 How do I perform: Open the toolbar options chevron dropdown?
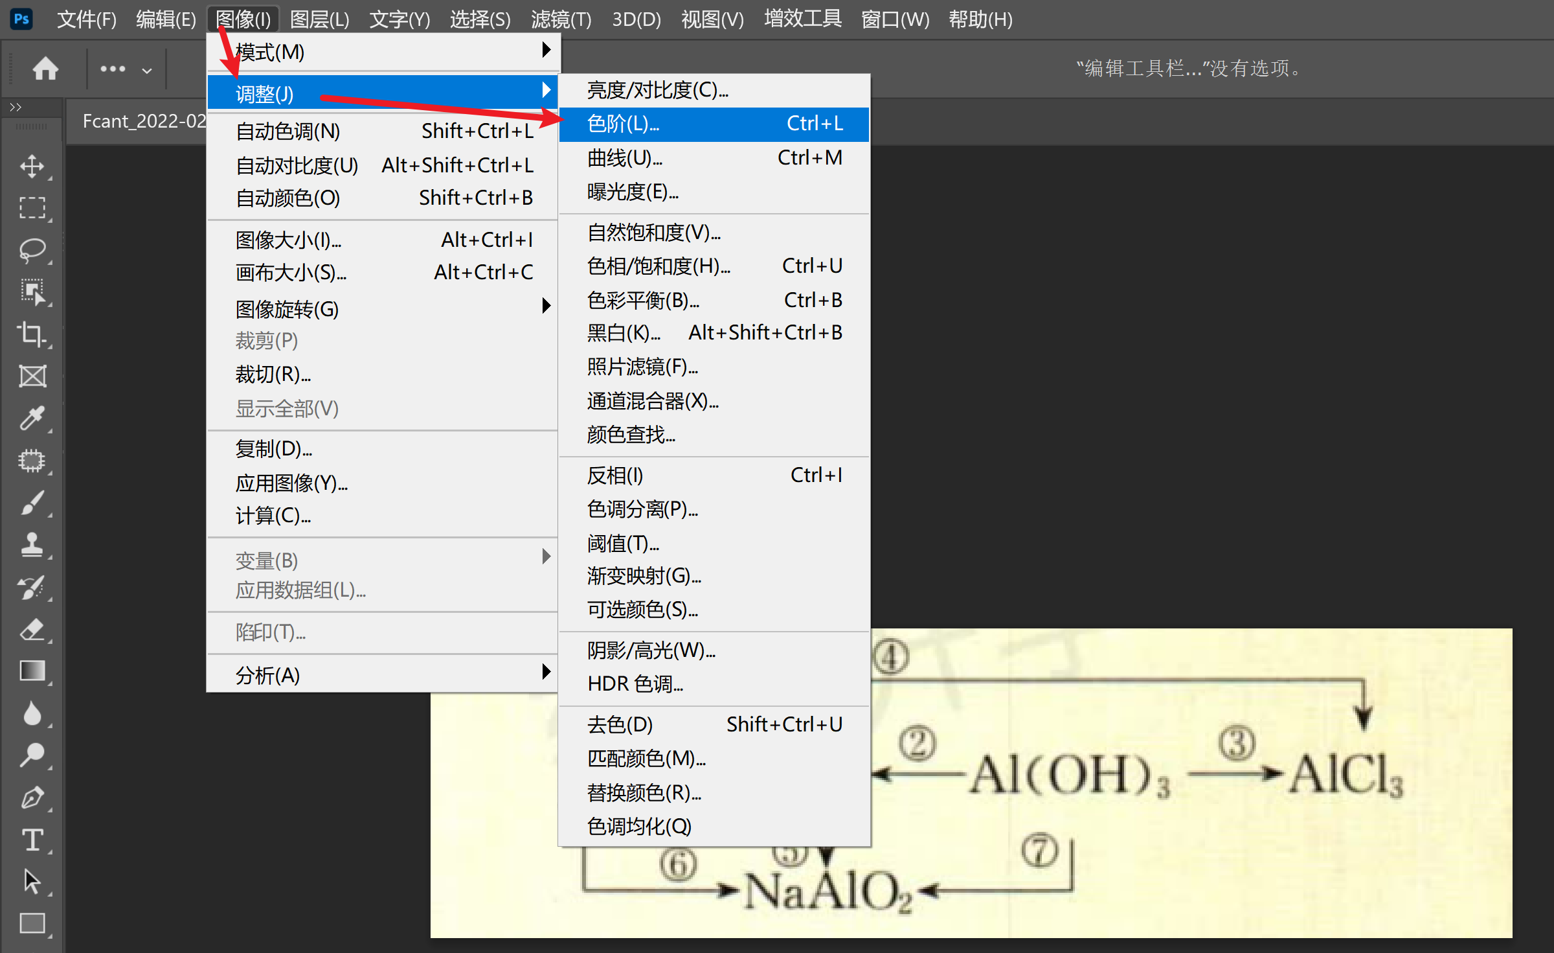click(147, 70)
